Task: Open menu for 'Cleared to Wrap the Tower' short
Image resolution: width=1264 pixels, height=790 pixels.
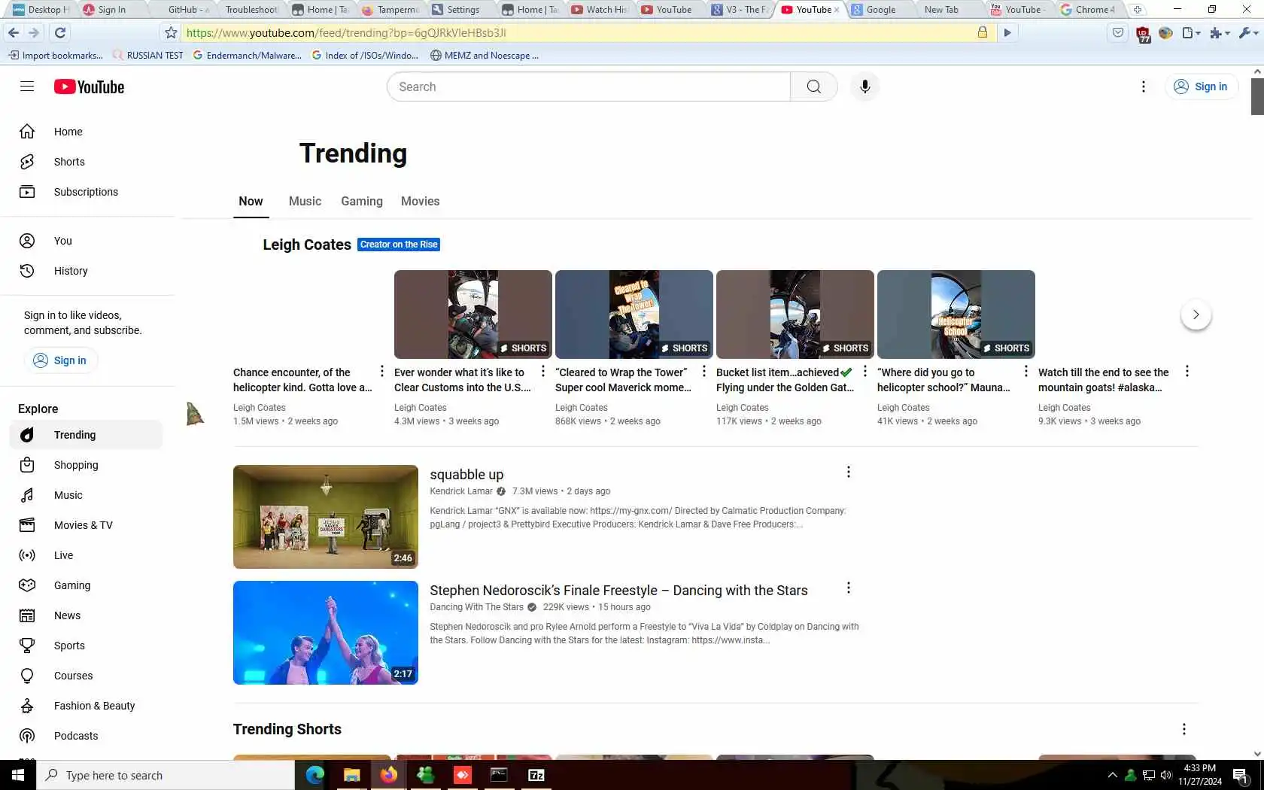Action: click(x=703, y=371)
